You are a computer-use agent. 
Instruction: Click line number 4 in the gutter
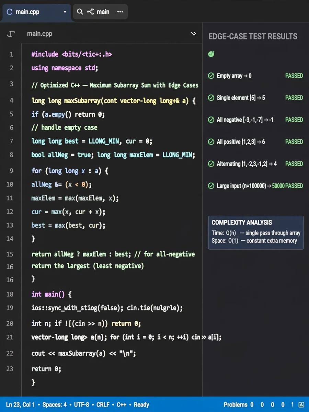[x=12, y=101]
